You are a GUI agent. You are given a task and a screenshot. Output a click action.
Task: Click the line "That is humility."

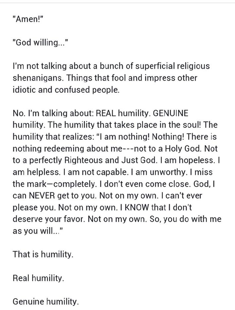pos(43,254)
